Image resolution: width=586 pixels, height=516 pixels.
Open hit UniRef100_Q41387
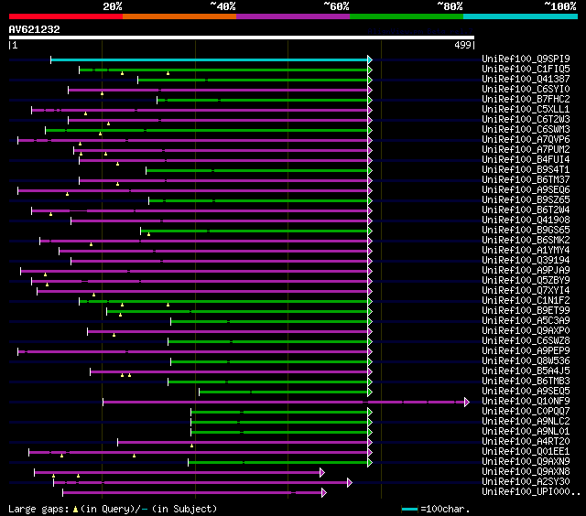point(526,80)
